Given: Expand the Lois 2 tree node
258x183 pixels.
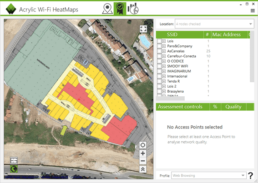Looking at the screenshot, I should pos(164,86).
